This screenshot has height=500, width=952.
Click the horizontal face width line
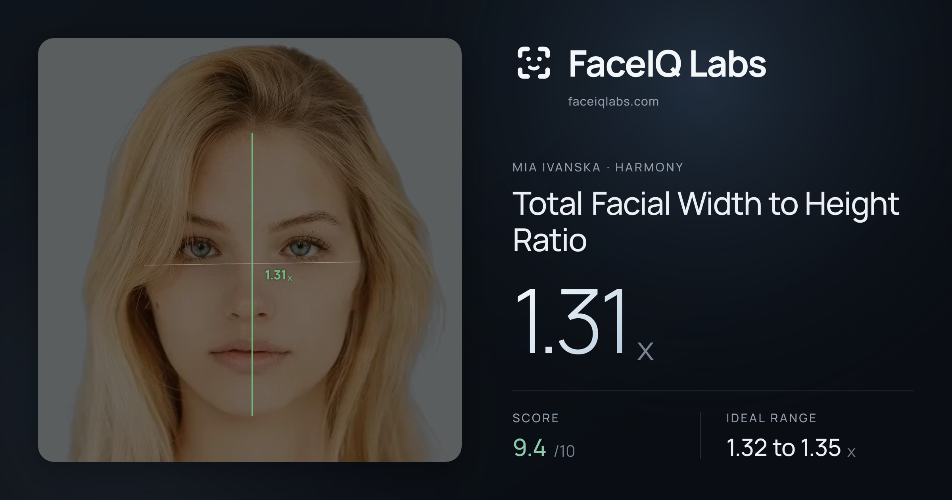tap(252, 263)
